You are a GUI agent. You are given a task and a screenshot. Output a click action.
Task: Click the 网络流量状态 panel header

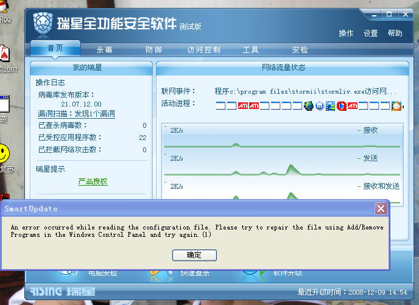tap(283, 68)
